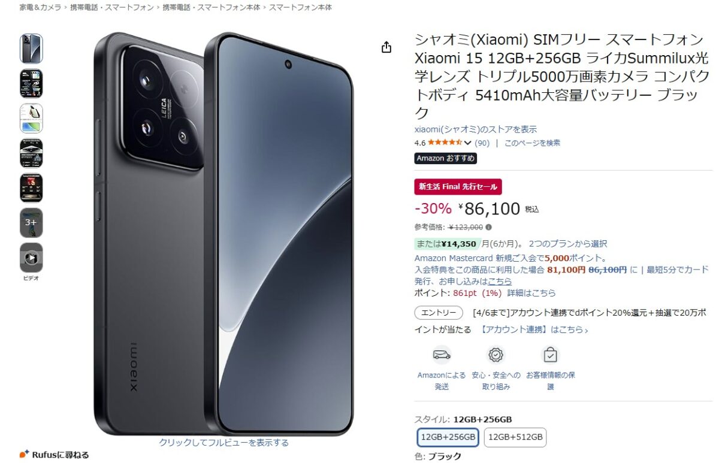
Task: Select the 12GB+256GB style option
Action: point(448,437)
